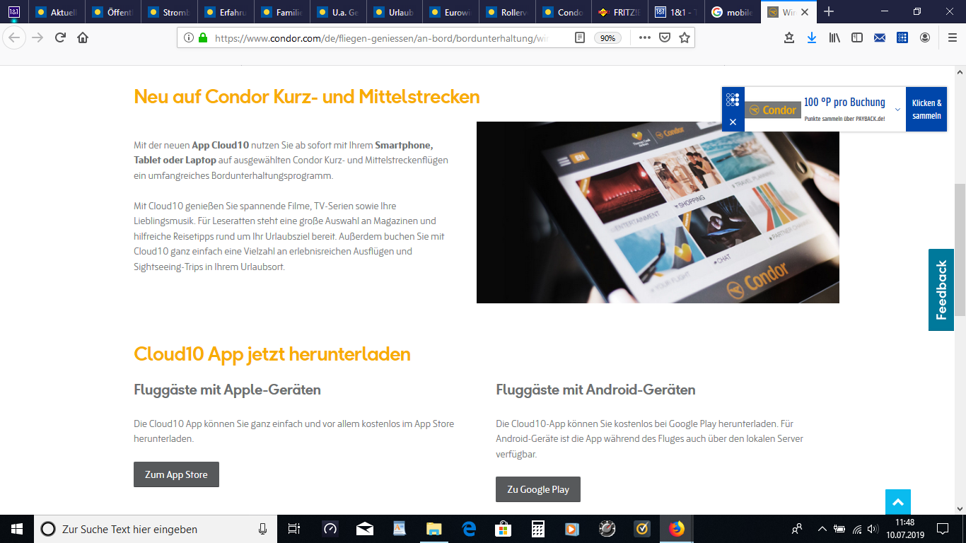Click heading Fluggäste mit Apple-Geräten

tap(227, 390)
